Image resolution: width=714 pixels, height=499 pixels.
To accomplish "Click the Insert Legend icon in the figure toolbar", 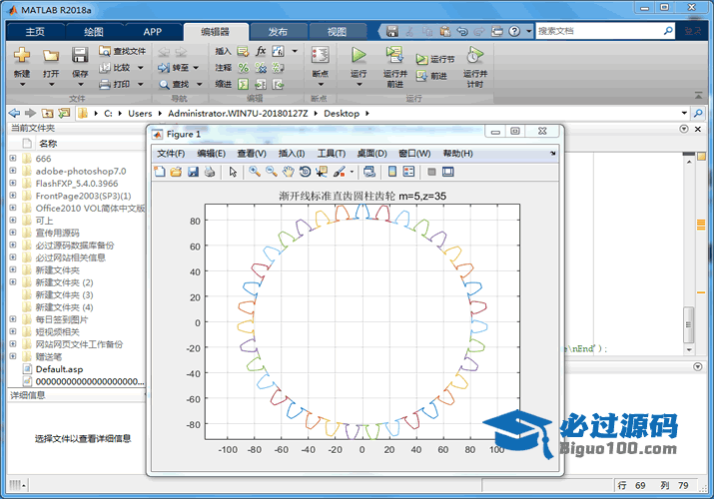I will pos(408,172).
